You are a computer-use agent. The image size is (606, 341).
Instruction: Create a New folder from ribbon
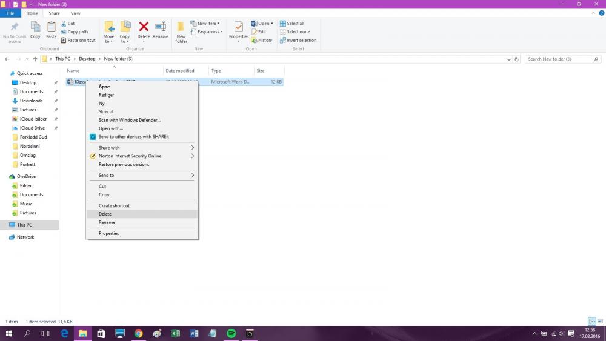click(x=181, y=31)
